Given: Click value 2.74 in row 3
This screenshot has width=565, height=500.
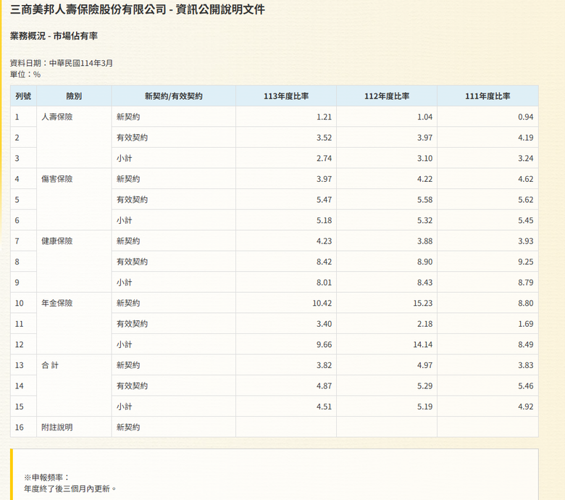Looking at the screenshot, I should (x=324, y=158).
